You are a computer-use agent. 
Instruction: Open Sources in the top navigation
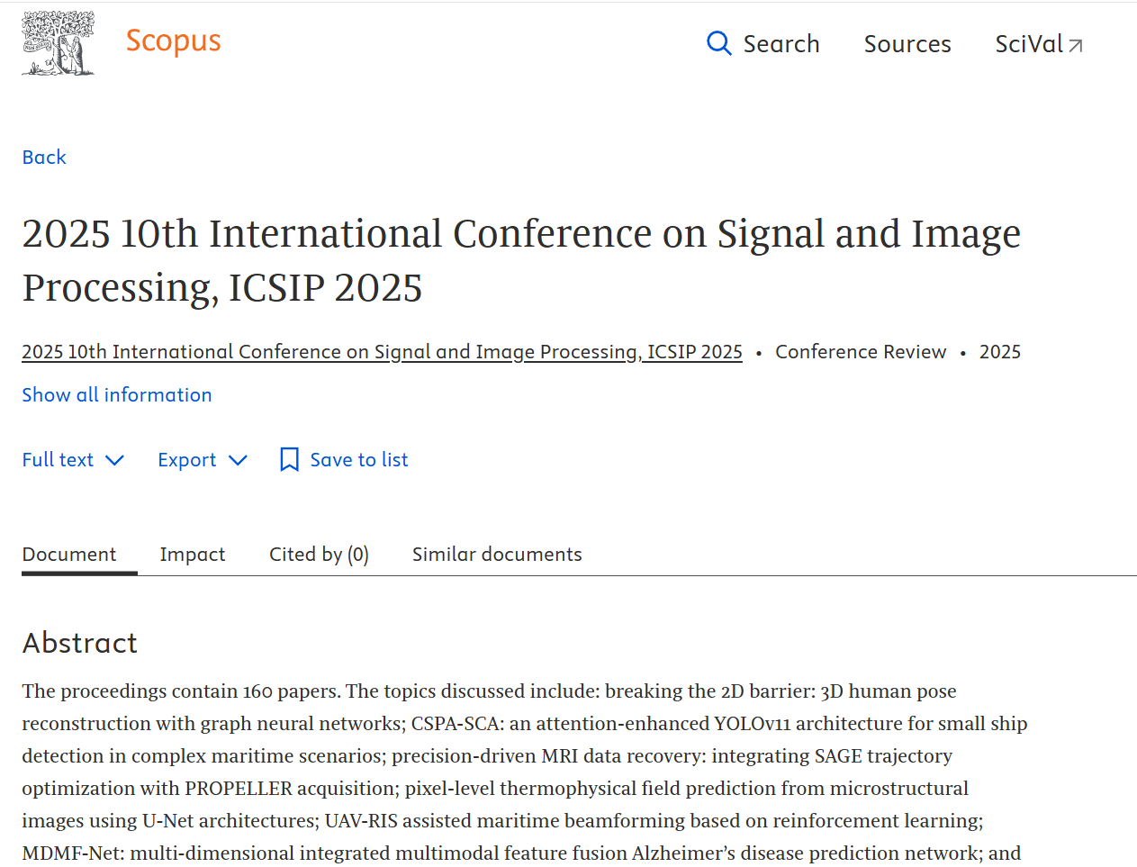(x=907, y=44)
